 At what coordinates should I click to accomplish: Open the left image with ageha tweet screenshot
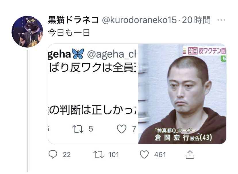93,94
